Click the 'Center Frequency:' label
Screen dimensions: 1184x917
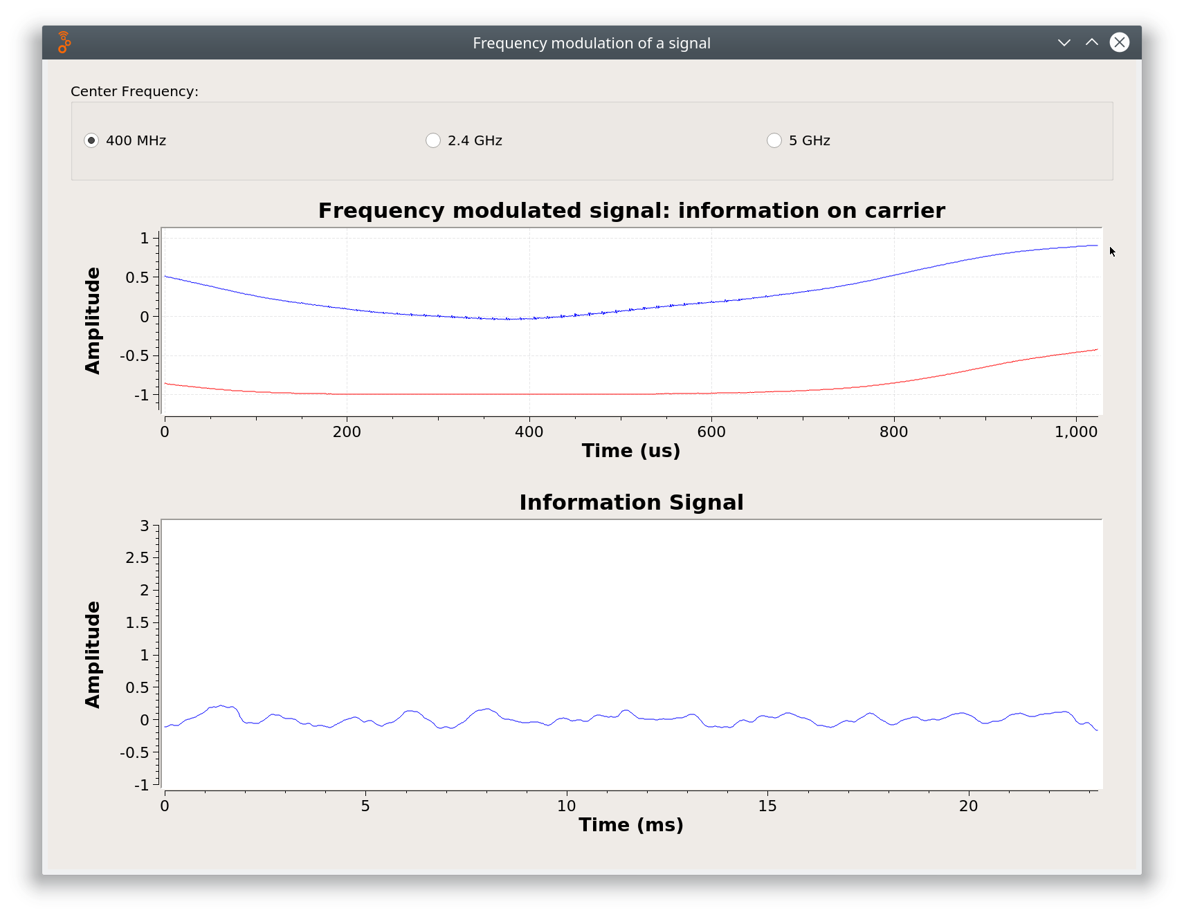(134, 91)
